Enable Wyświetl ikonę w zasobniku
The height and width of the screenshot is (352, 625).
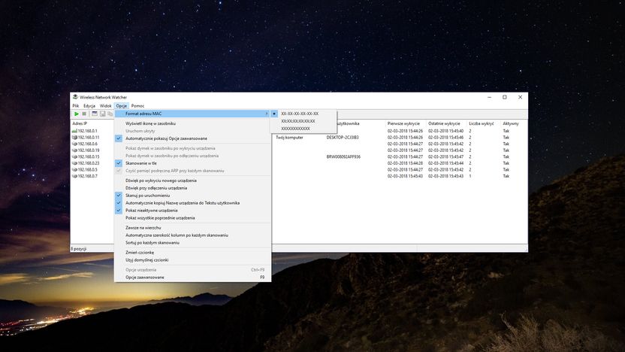[192, 123]
